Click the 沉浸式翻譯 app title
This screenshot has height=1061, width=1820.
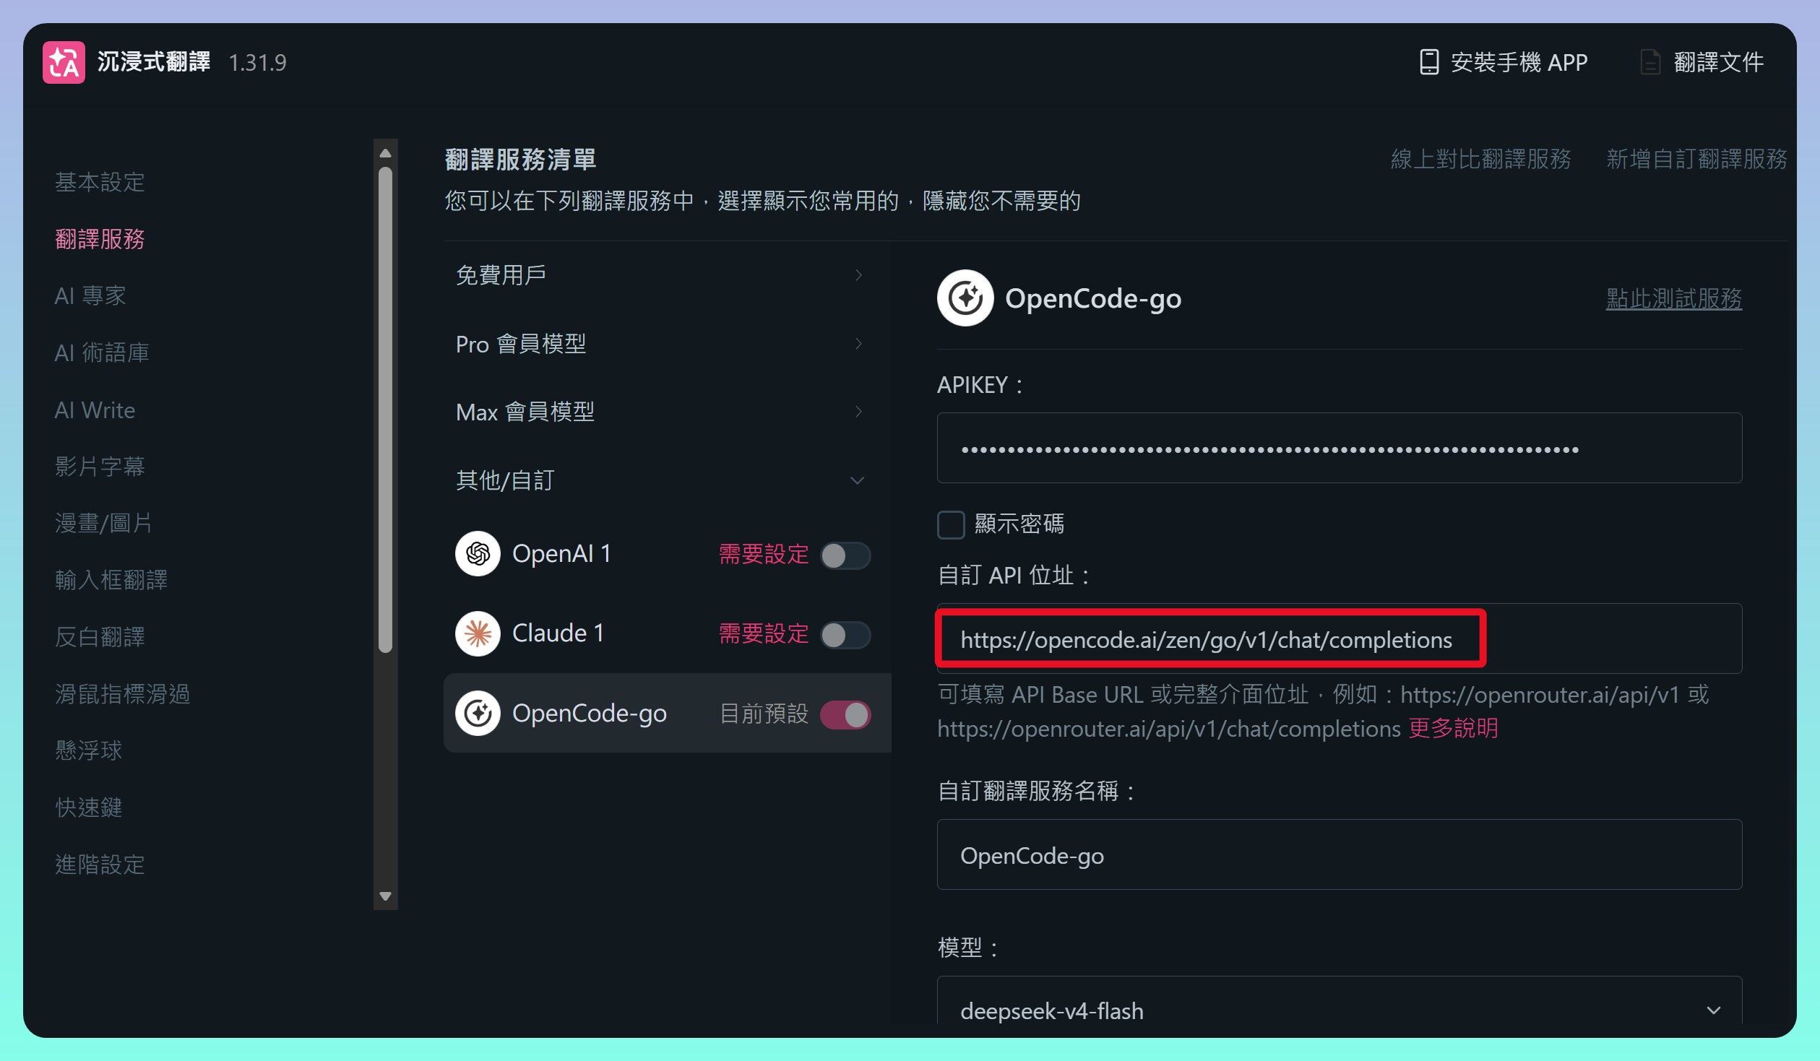153,62
